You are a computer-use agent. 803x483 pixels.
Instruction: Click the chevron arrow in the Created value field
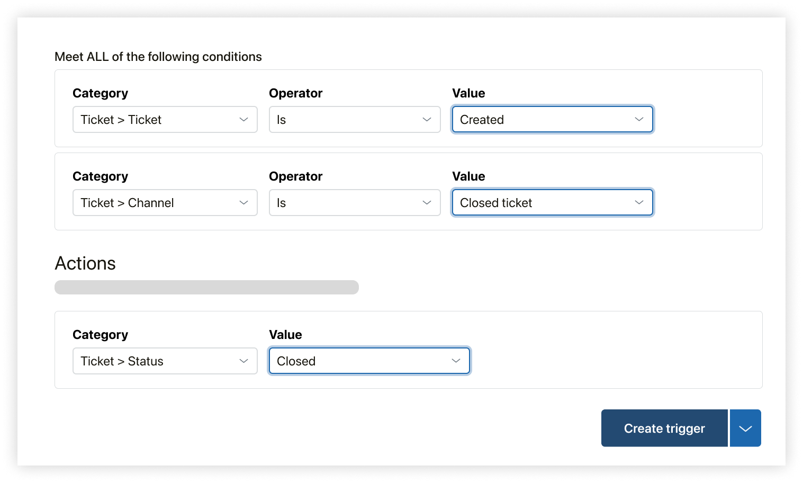pyautogui.click(x=639, y=120)
